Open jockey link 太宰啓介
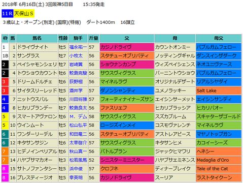The height and width of the screenshot is (183, 243). coord(78,143)
